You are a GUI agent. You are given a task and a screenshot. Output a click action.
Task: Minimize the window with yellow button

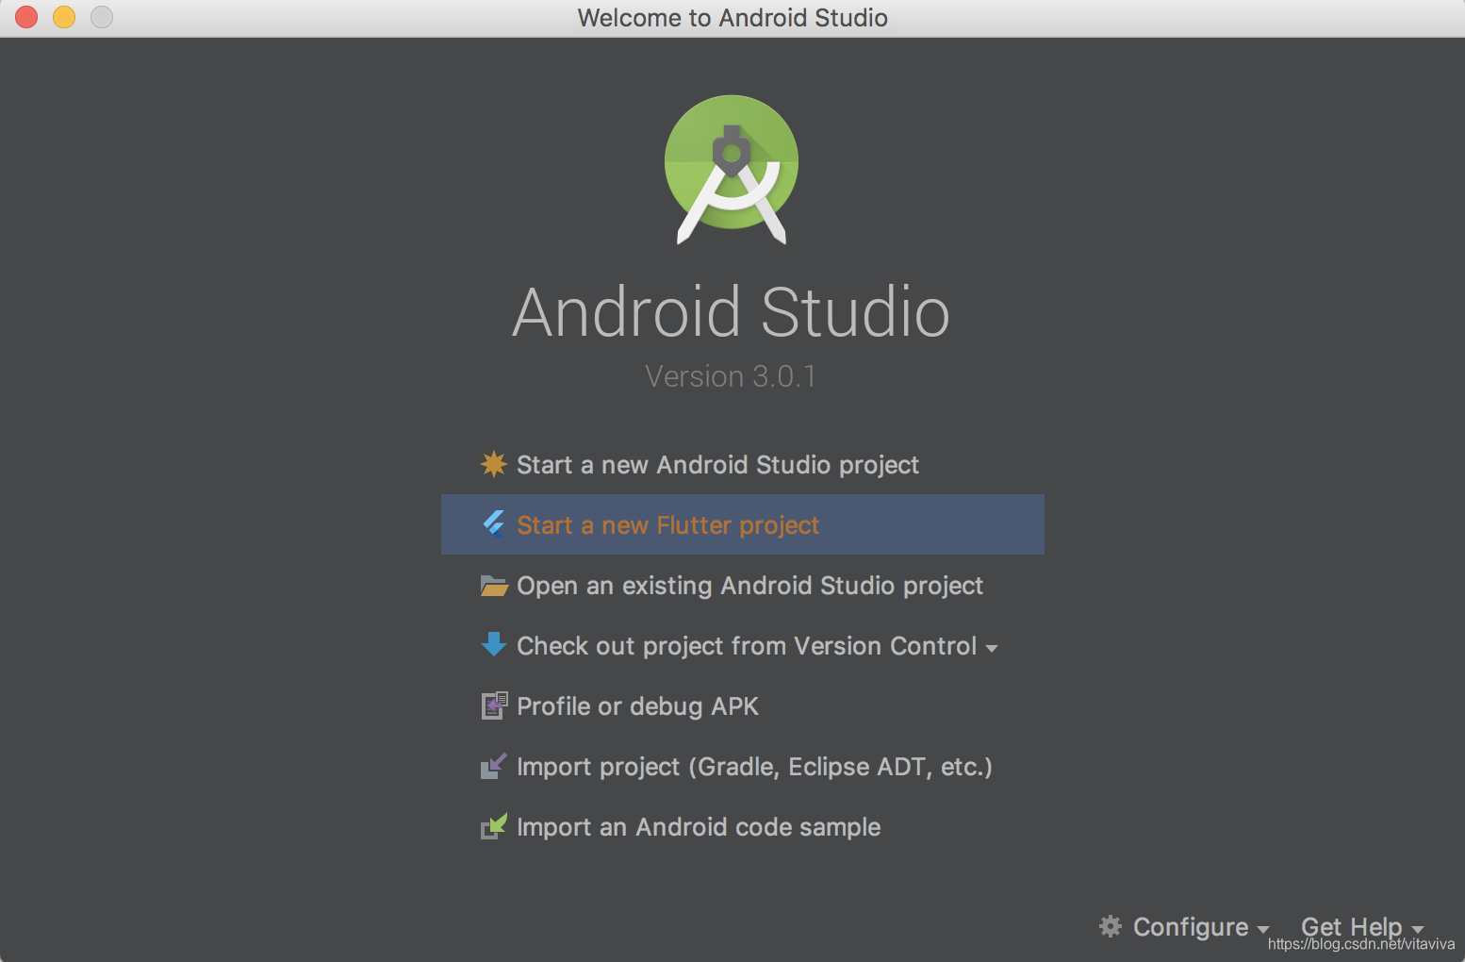coord(64,17)
